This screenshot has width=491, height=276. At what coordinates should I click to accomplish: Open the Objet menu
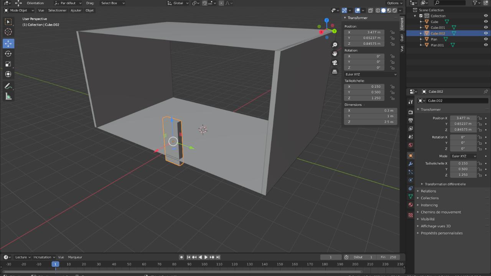89,10
